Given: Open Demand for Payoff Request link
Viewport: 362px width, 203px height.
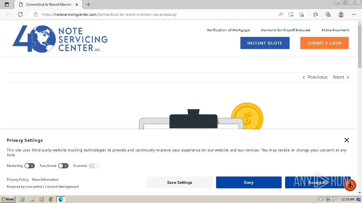Looking at the screenshot, I should click(286, 30).
